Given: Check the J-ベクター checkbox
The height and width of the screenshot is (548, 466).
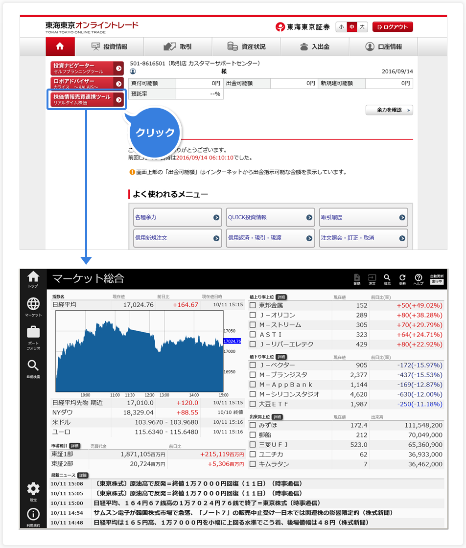Looking at the screenshot, I should (253, 365).
